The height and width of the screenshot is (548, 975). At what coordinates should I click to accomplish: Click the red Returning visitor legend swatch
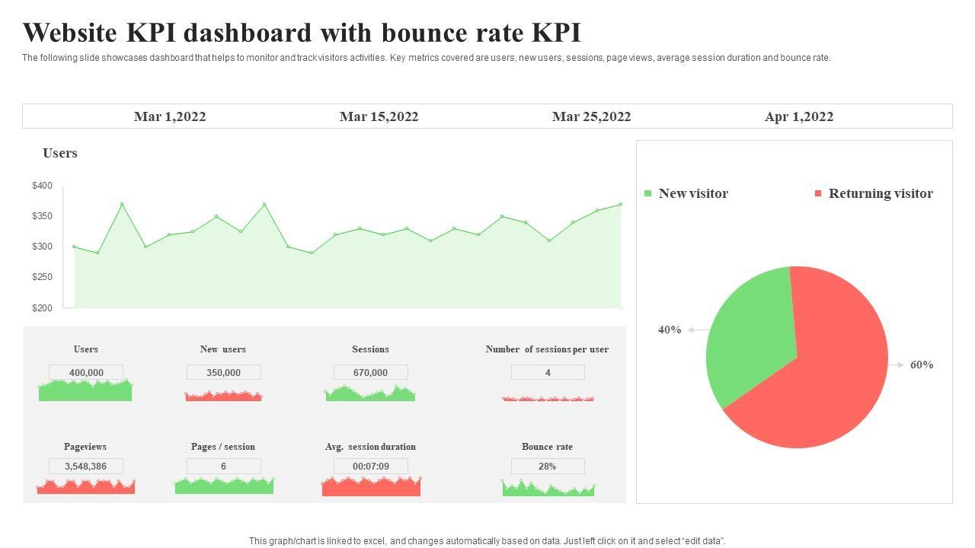pyautogui.click(x=818, y=193)
